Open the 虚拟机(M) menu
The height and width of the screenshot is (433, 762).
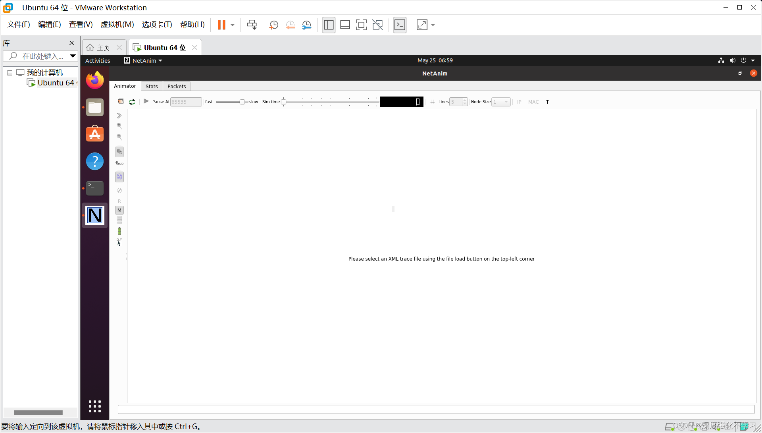tap(117, 25)
